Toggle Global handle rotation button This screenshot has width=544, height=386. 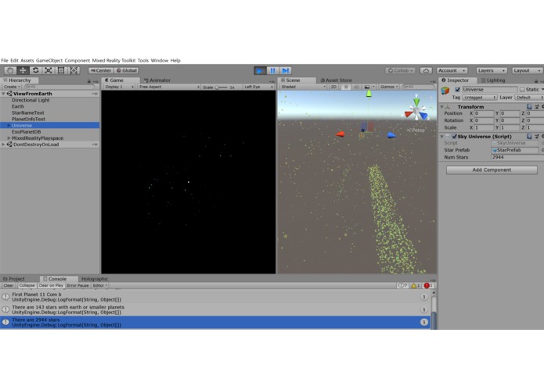pyautogui.click(x=127, y=70)
